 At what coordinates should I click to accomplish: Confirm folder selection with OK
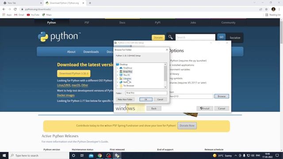click(146, 99)
